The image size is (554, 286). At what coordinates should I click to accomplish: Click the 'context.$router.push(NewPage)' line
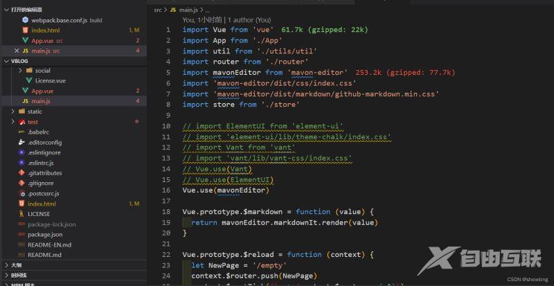click(x=254, y=276)
